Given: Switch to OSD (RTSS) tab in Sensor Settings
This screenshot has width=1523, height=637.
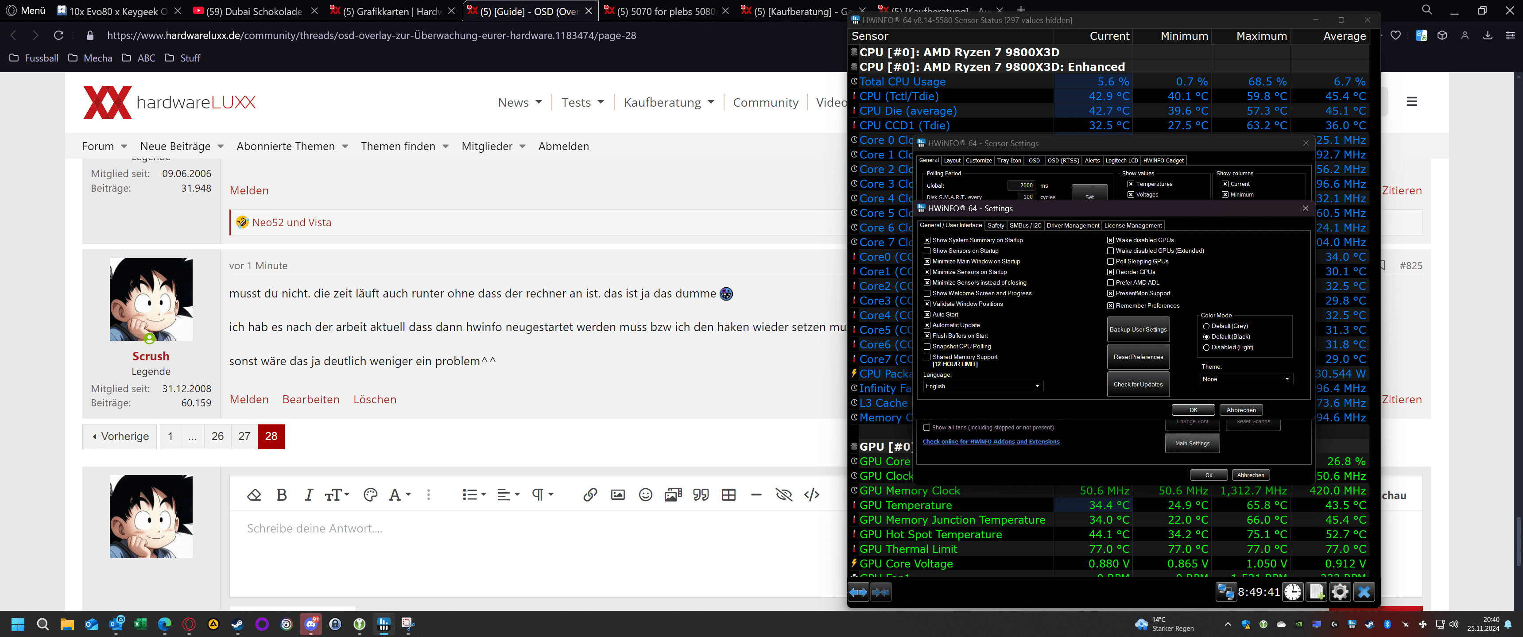Looking at the screenshot, I should 1063,160.
